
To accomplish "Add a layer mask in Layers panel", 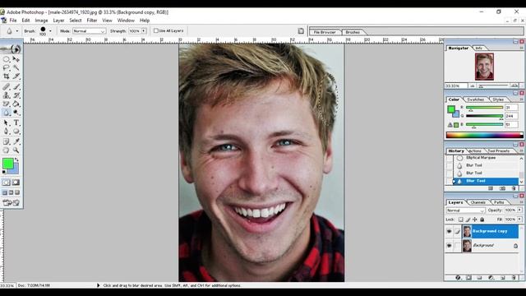I will 469,278.
